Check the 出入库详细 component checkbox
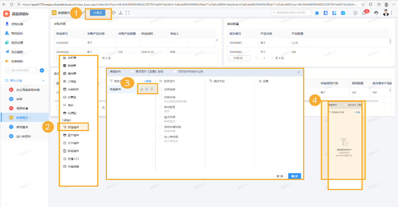The image size is (398, 207). tap(161, 137)
